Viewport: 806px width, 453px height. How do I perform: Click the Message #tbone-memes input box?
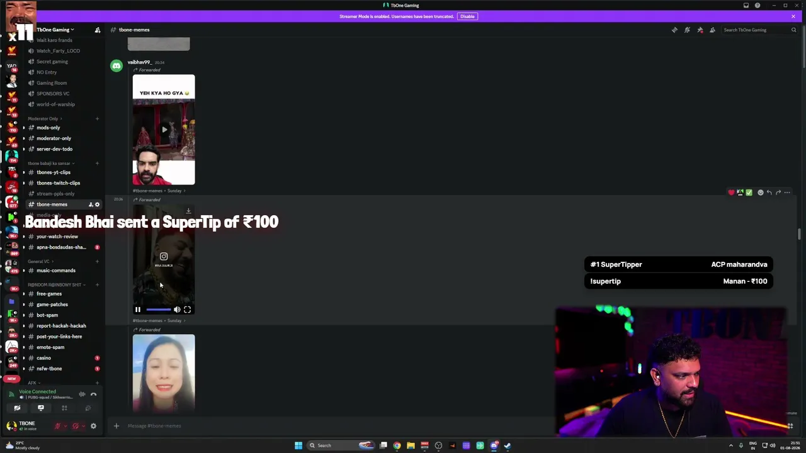click(340, 426)
